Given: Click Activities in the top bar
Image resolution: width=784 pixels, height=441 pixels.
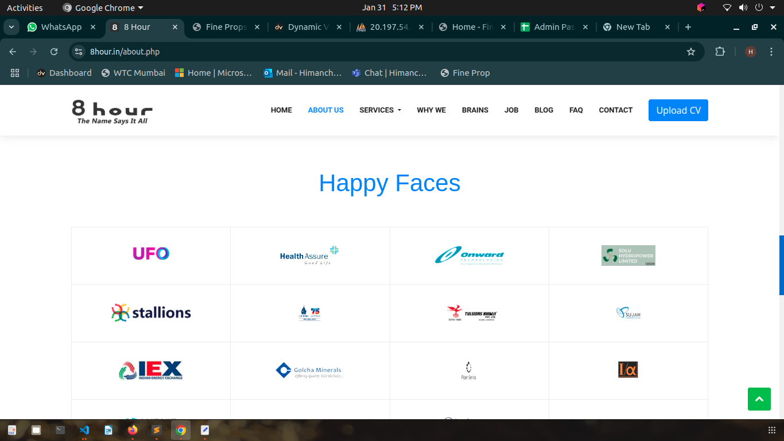Looking at the screenshot, I should (x=25, y=8).
